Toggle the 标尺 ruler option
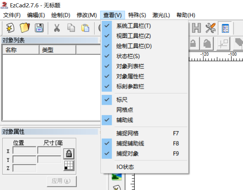Screen dimensions: 243x190 pos(144,100)
